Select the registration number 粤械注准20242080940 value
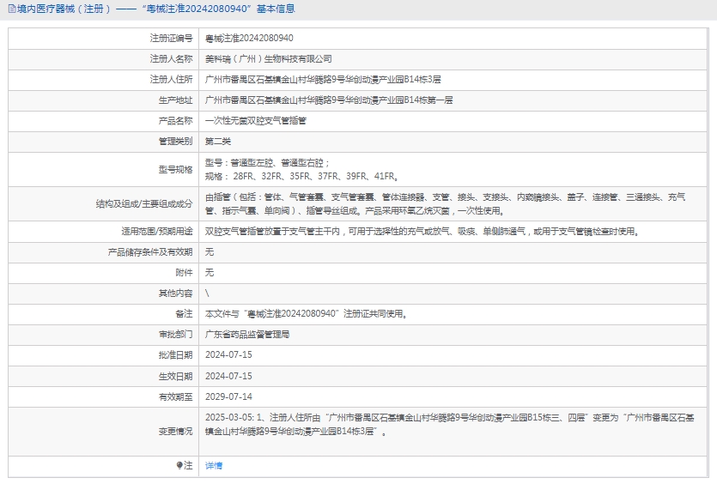 click(249, 39)
